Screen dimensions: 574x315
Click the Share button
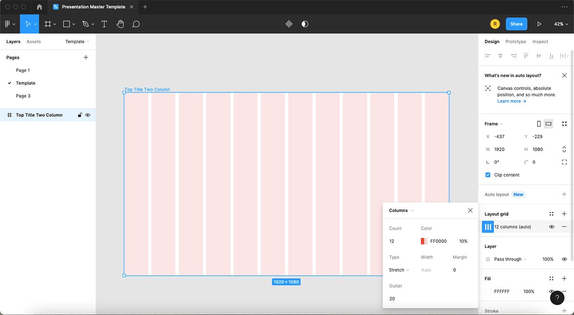click(516, 23)
